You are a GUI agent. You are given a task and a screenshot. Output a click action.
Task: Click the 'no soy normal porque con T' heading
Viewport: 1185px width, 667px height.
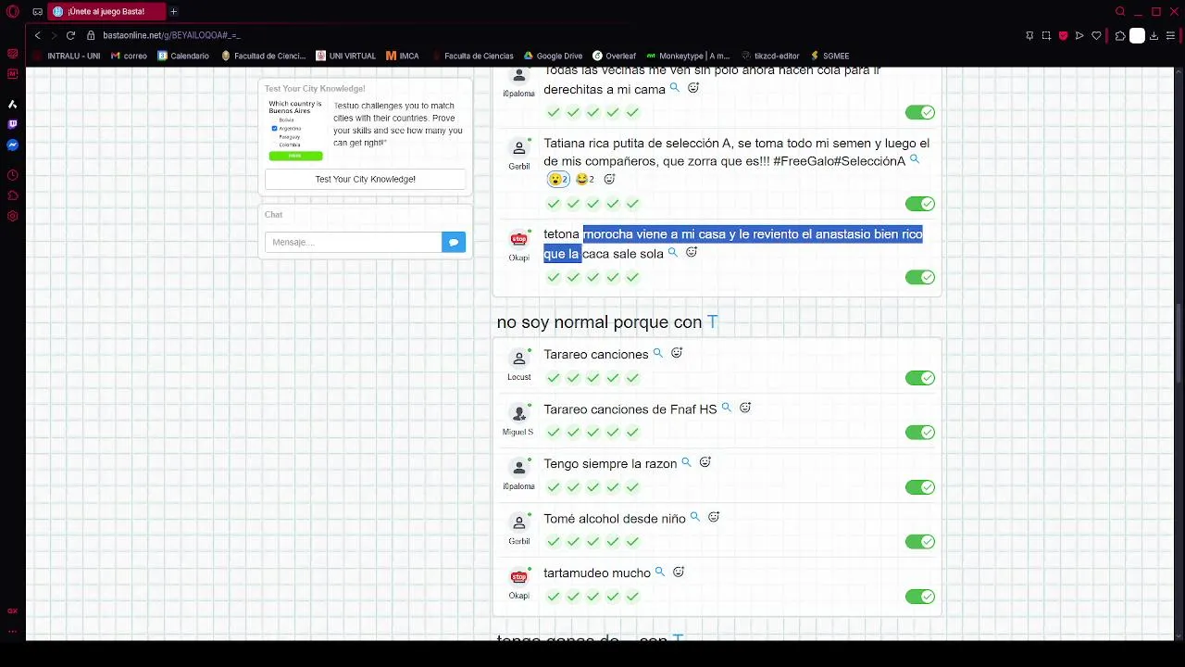(x=607, y=322)
